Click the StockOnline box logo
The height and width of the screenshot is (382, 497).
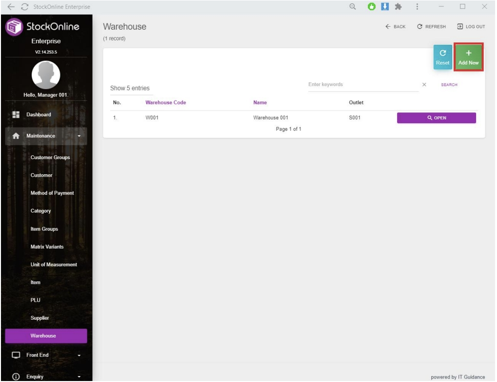pos(14,27)
